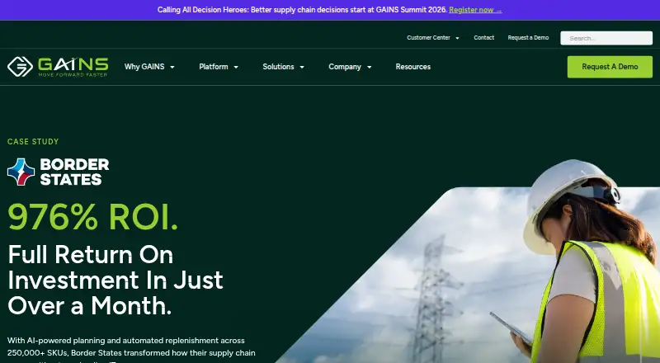Open the Resources page

[413, 67]
